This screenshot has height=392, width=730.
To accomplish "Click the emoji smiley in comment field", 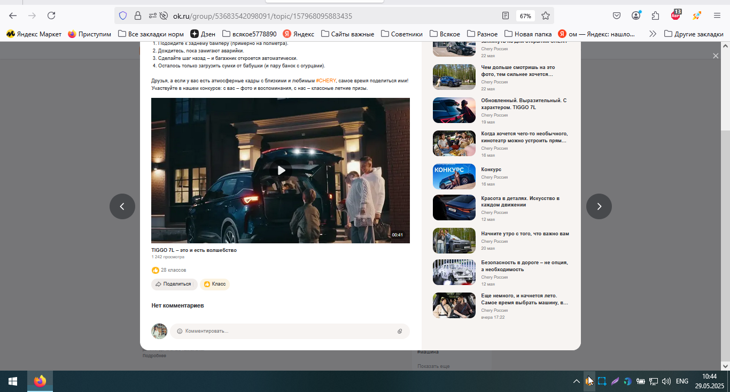I will coord(180,331).
